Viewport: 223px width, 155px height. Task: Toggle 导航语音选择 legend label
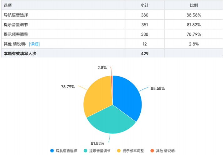point(66,151)
